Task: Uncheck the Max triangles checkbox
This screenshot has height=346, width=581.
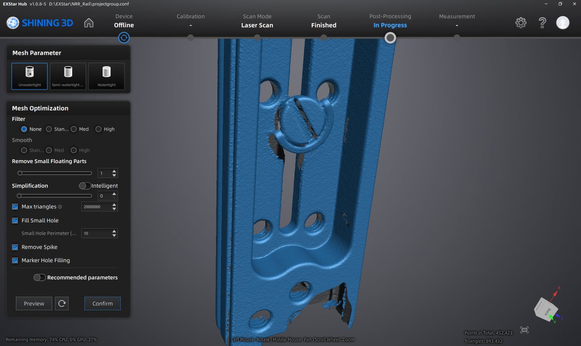Action: [15, 207]
